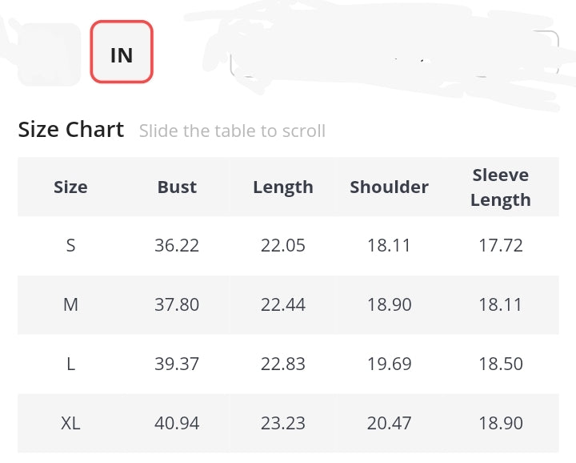
Task: Select the Shoulder column header
Action: point(389,187)
